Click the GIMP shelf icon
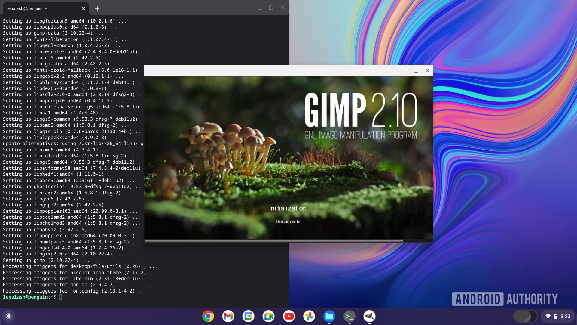This screenshot has width=577, height=325. (369, 316)
